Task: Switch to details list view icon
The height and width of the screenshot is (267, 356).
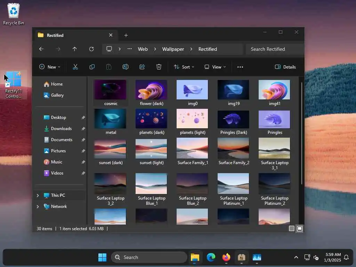Action: pyautogui.click(x=292, y=228)
